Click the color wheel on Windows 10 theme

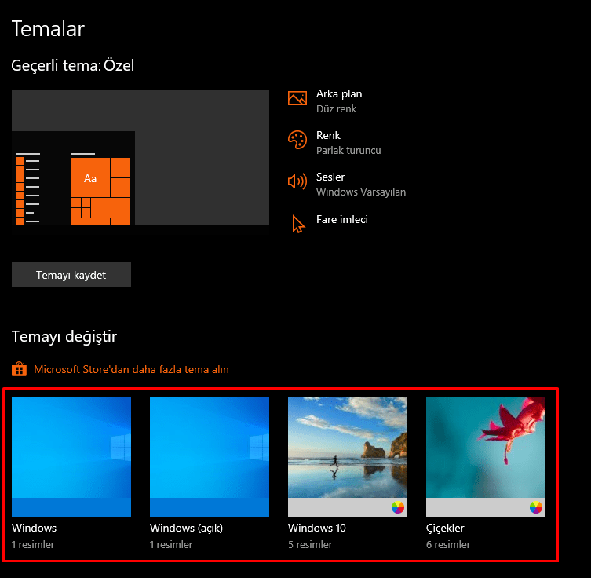click(398, 507)
